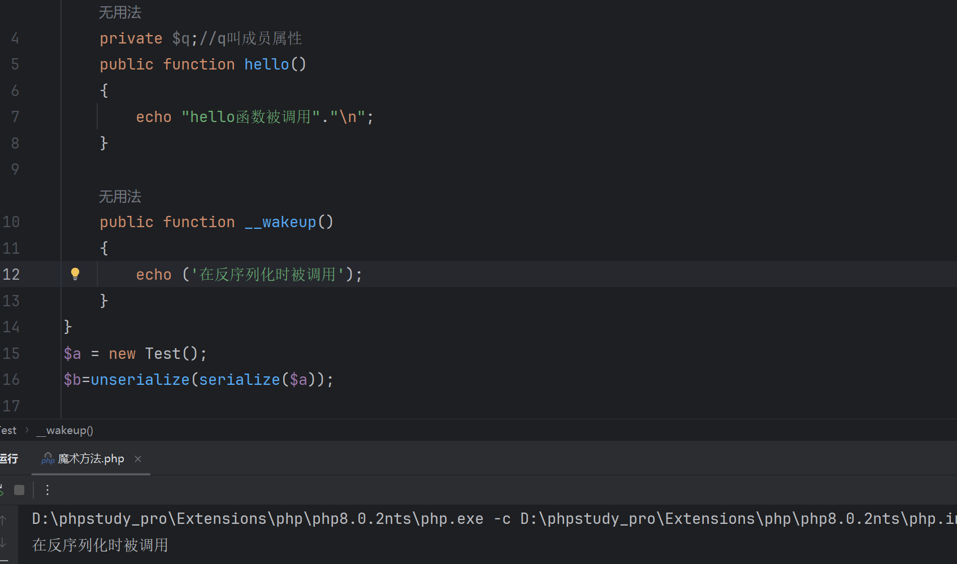The height and width of the screenshot is (564, 957).
Task: Click the $a variable on line 15
Action: tap(72, 354)
